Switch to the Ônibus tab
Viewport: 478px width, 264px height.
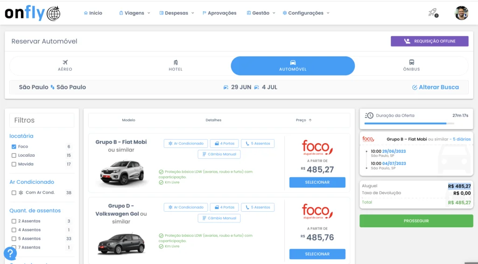(x=412, y=65)
